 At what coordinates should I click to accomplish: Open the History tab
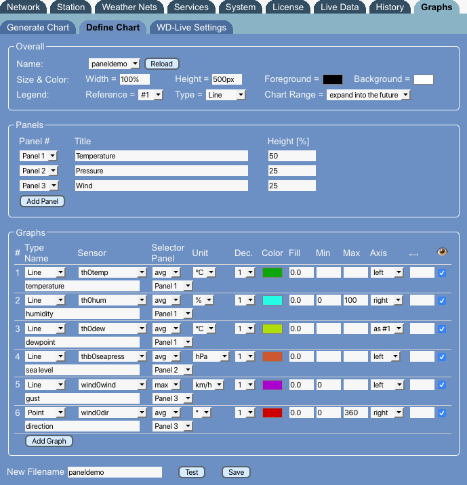click(x=390, y=7)
